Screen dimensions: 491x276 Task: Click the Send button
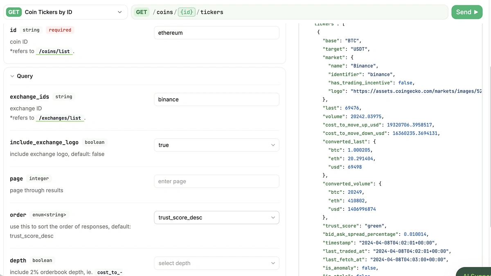tap(466, 12)
